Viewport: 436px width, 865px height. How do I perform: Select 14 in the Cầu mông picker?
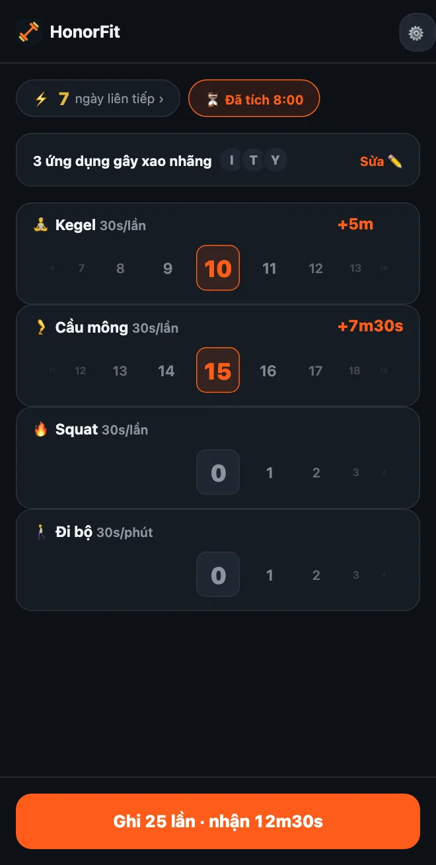pyautogui.click(x=166, y=371)
